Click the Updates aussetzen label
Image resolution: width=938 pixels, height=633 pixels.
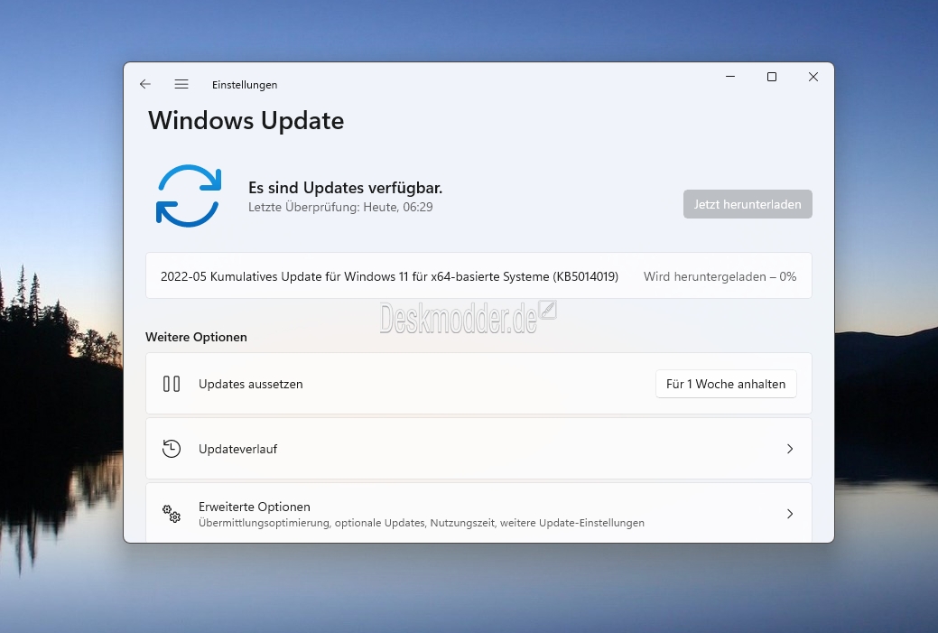click(251, 384)
